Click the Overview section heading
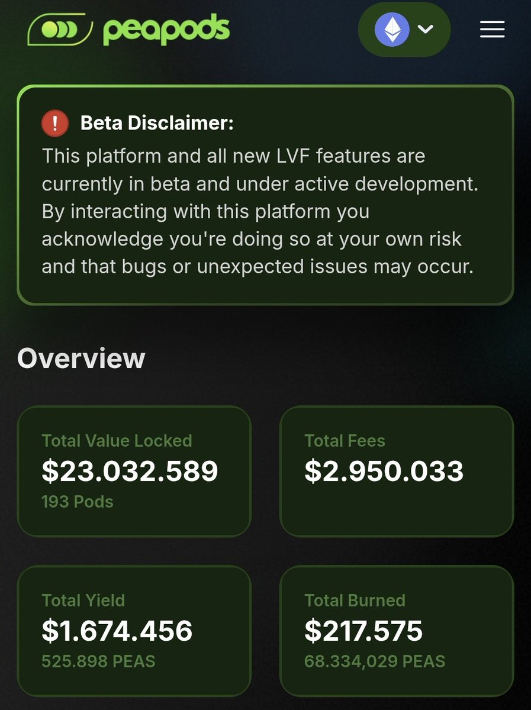This screenshot has height=710, width=531. pos(81,359)
